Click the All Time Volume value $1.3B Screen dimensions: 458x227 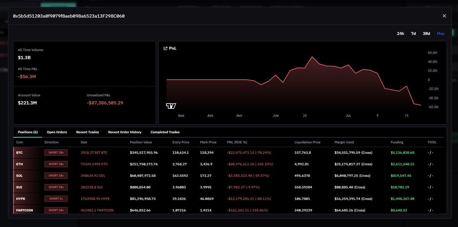pos(24,58)
